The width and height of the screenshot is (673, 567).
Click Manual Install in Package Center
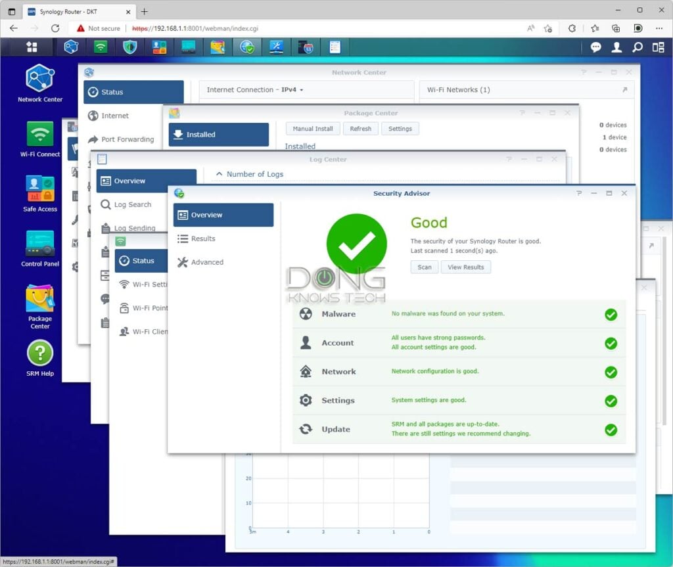(313, 129)
